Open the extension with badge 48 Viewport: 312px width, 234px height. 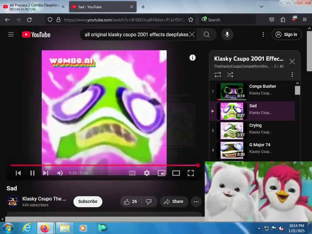coord(294,19)
